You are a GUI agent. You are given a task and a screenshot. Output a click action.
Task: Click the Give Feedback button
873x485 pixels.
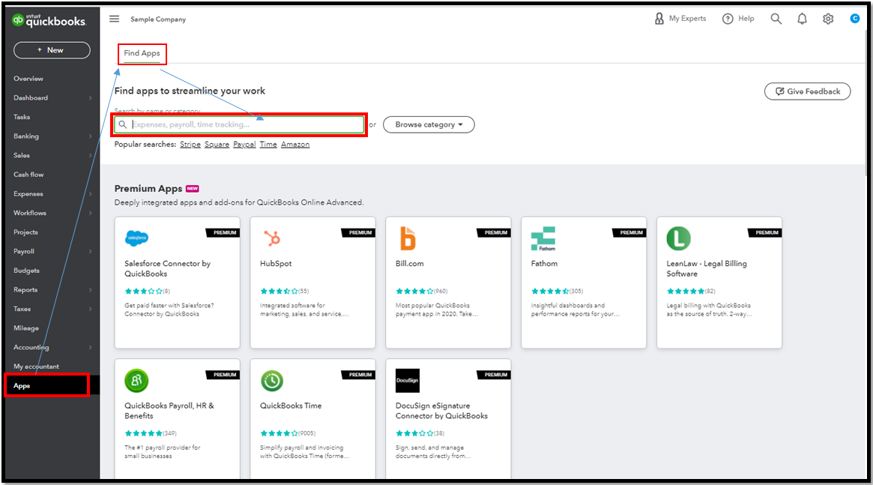(x=807, y=91)
